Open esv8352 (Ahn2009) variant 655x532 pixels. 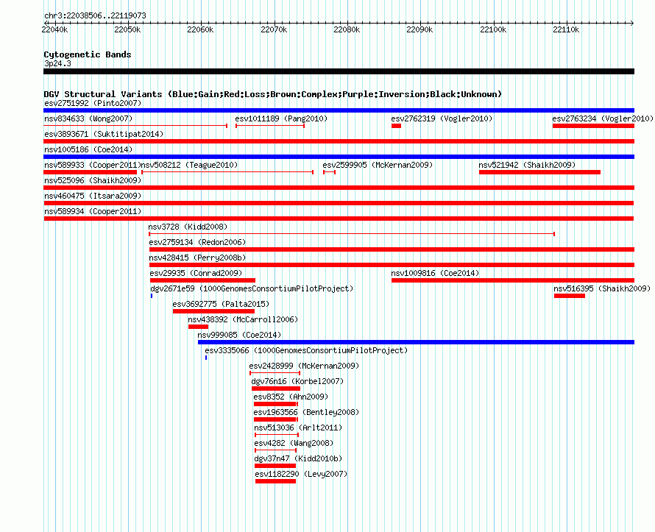[291, 397]
